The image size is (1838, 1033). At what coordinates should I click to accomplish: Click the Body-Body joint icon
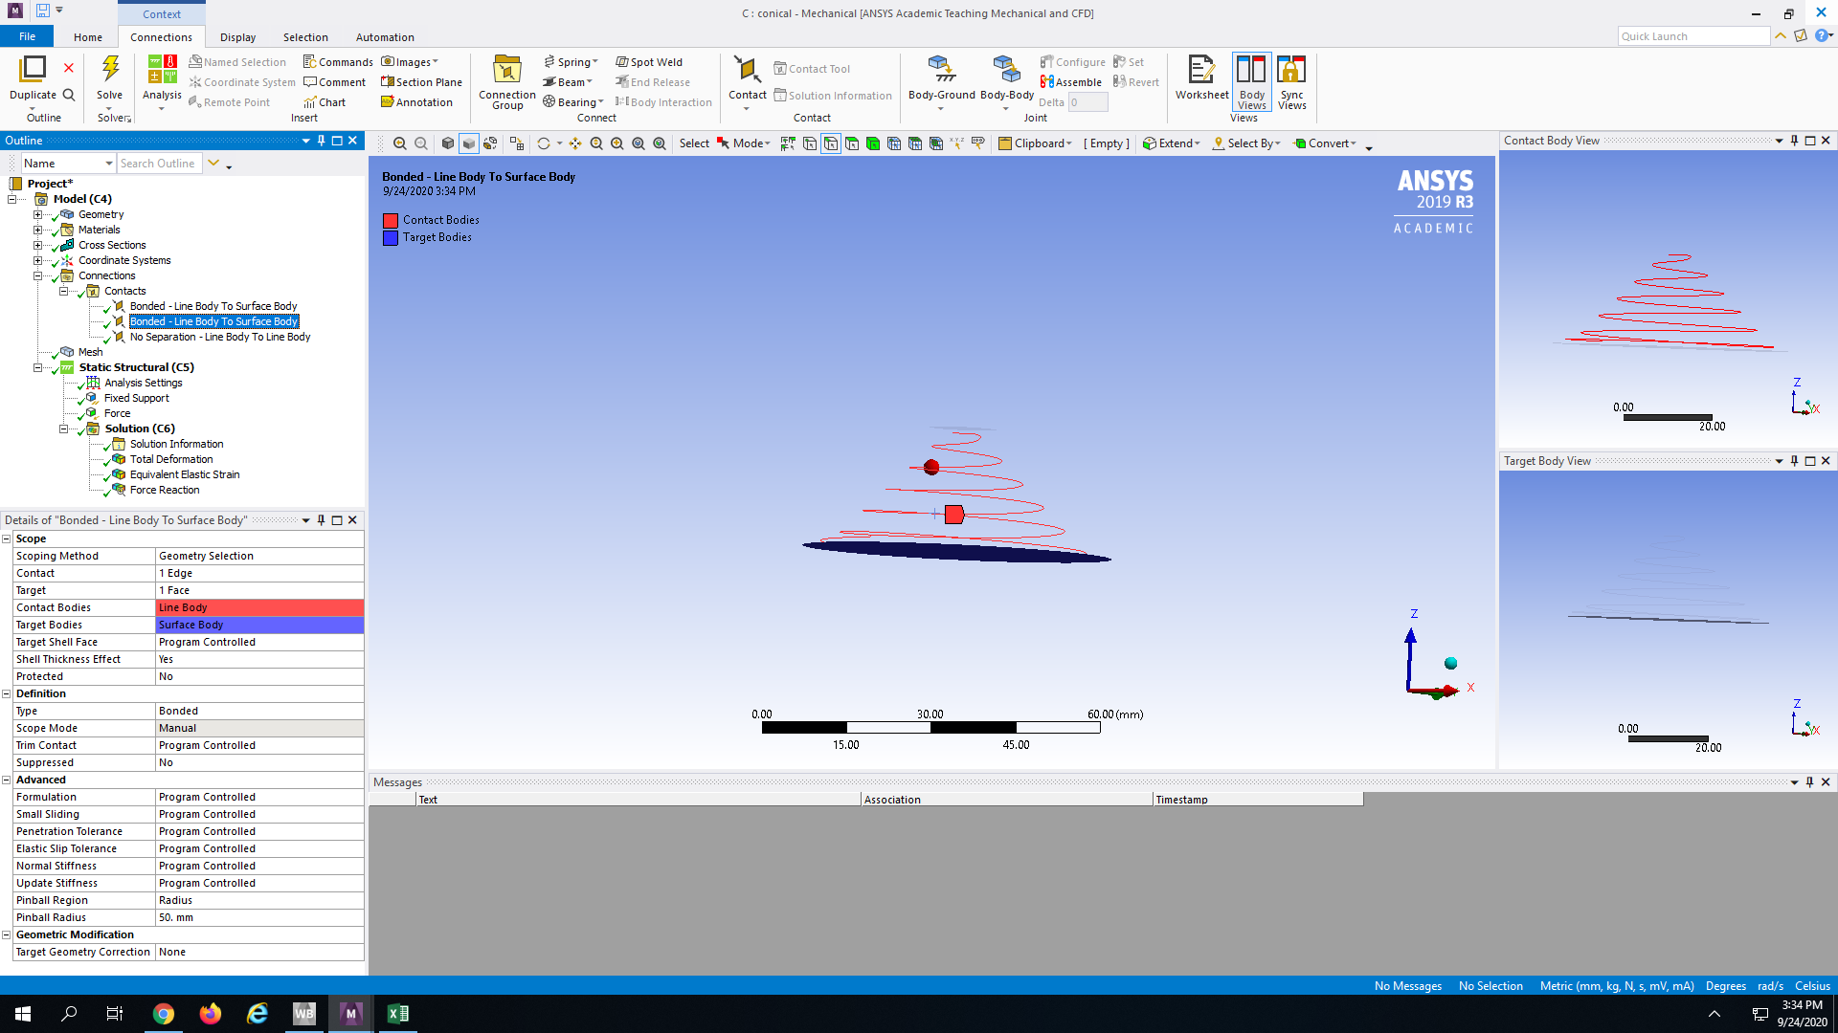(x=1006, y=70)
